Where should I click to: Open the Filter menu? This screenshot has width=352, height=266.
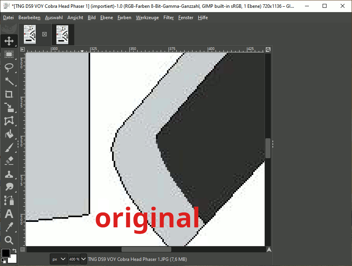169,18
